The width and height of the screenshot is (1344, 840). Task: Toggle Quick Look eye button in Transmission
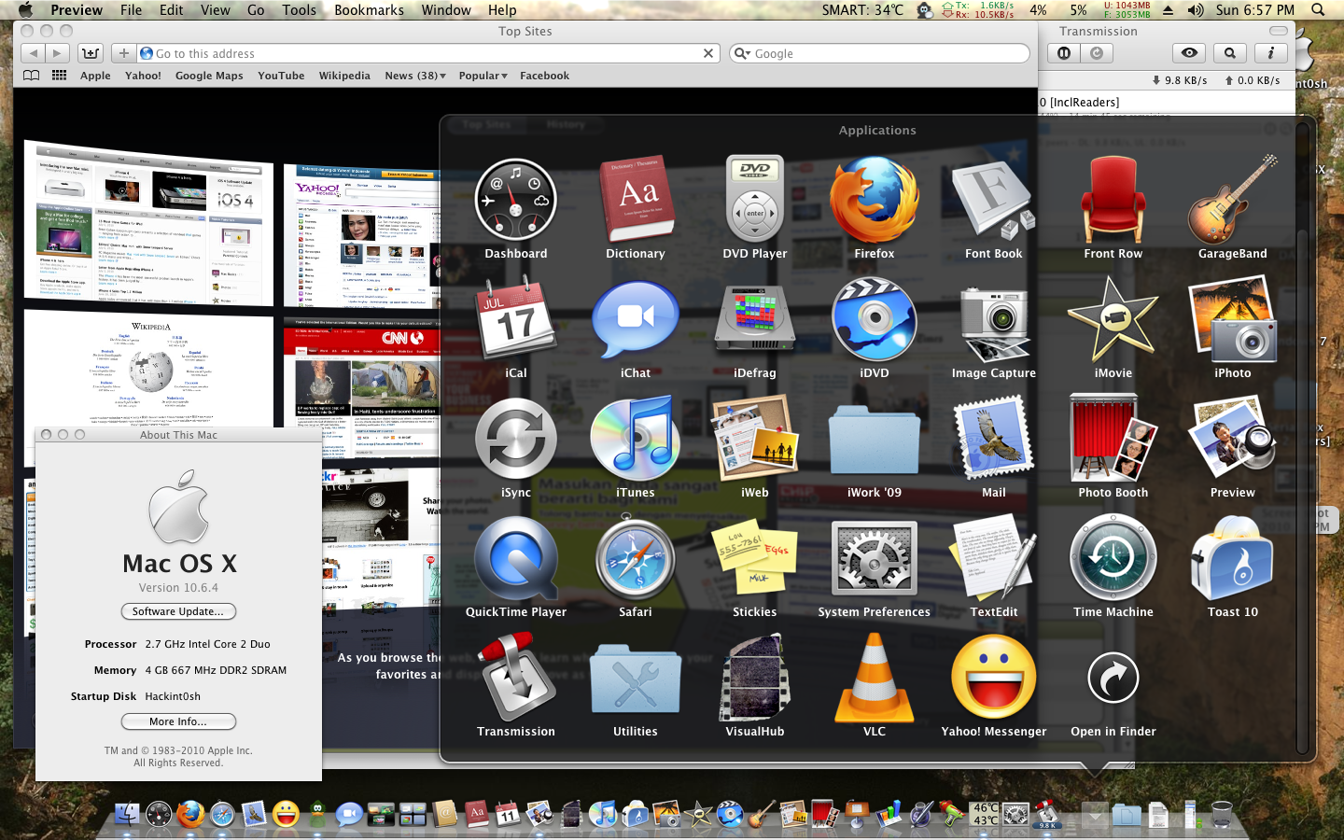pos(1189,53)
